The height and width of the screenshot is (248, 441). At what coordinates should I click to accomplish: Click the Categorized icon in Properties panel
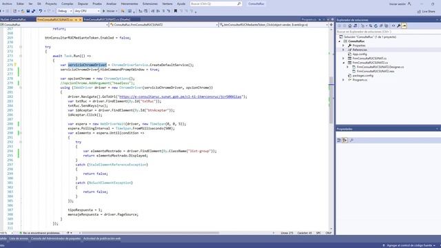point(339,140)
